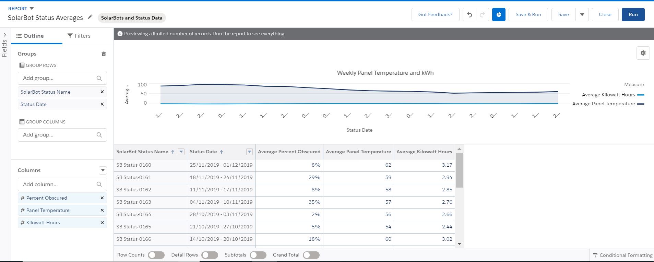Click search icon in Group Columns box
Image resolution: width=654 pixels, height=262 pixels.
(99, 135)
